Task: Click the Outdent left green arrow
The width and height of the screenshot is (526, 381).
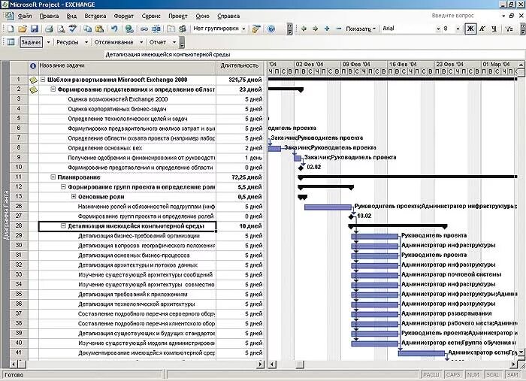Action: click(304, 29)
